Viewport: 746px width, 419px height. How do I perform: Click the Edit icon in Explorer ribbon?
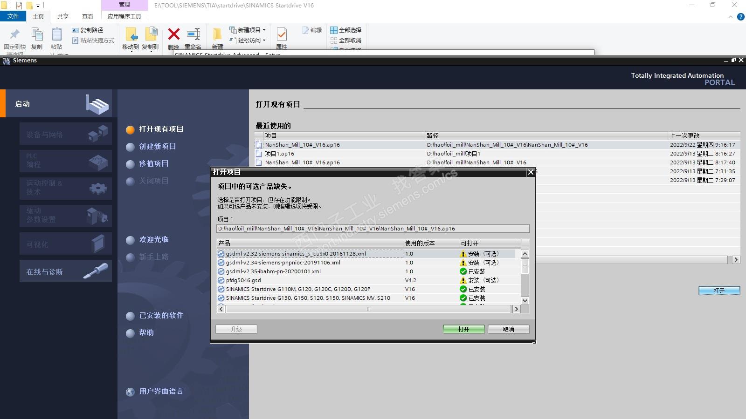(x=305, y=30)
